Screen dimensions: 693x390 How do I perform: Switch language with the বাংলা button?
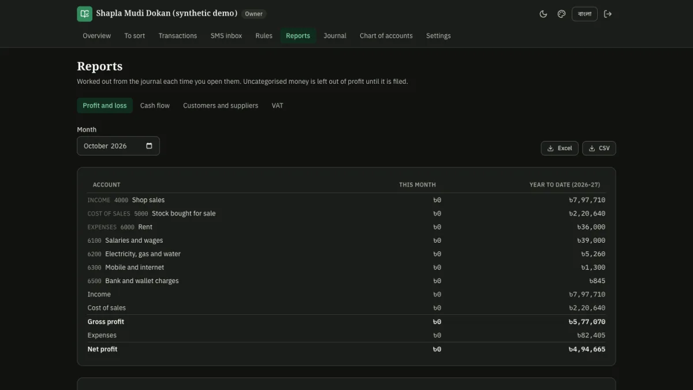584,14
